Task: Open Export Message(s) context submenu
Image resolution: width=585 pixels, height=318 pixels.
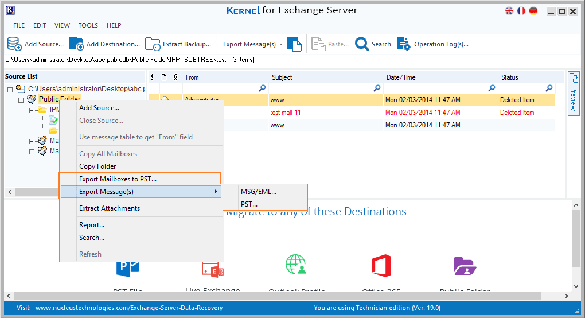Action: pos(141,192)
